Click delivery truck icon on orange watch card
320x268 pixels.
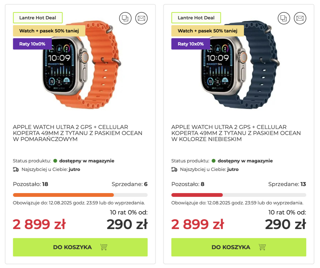pos(16,169)
